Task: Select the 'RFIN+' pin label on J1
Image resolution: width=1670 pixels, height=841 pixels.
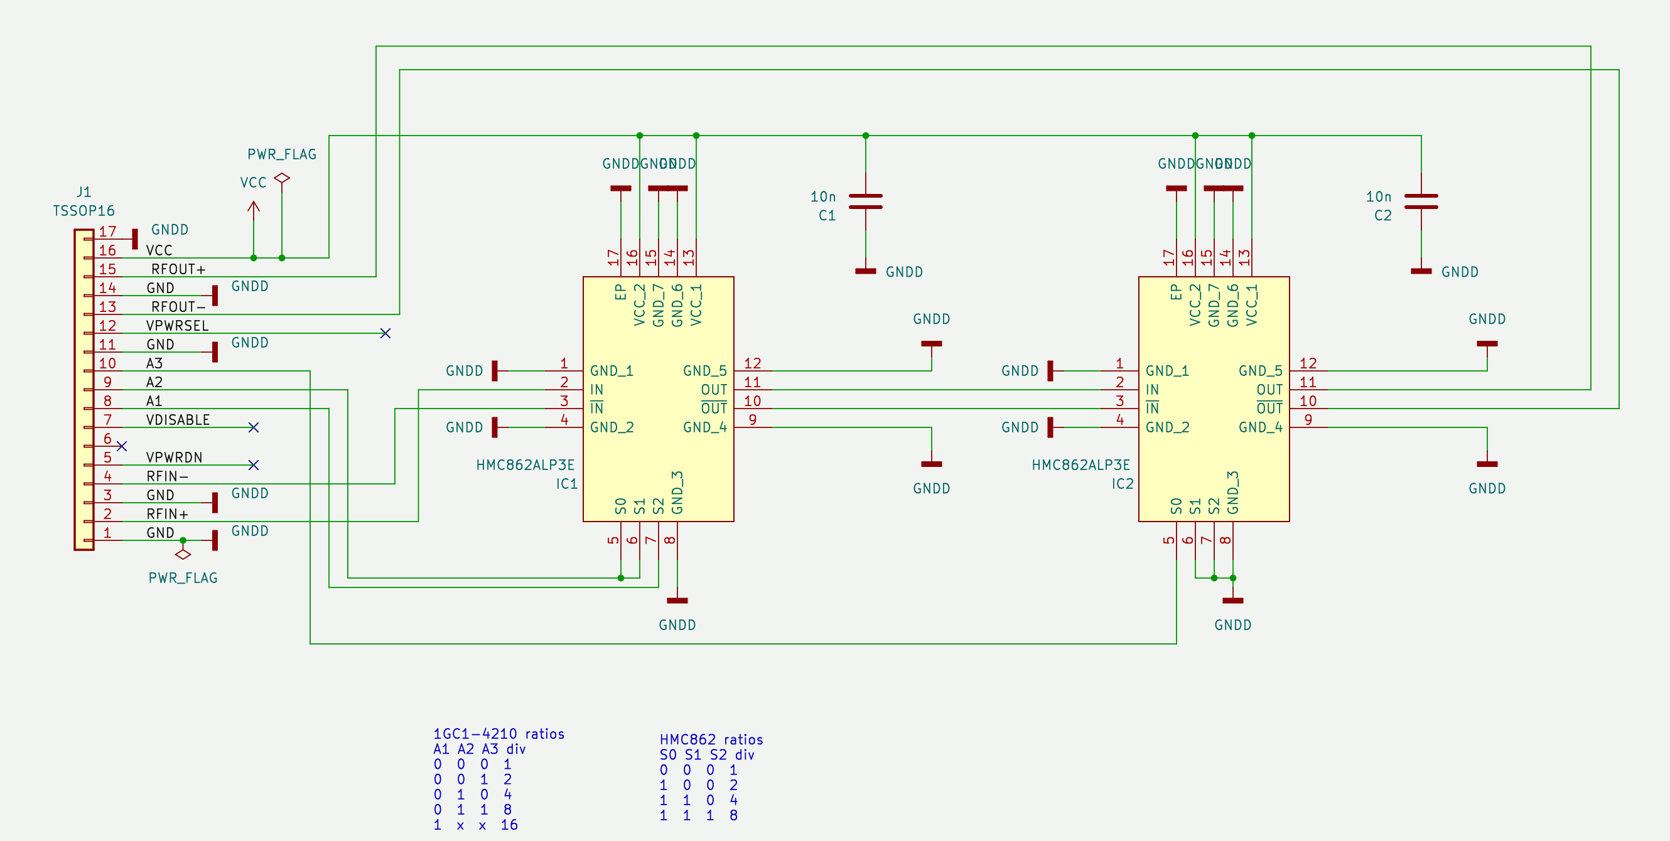Action: pos(167,514)
